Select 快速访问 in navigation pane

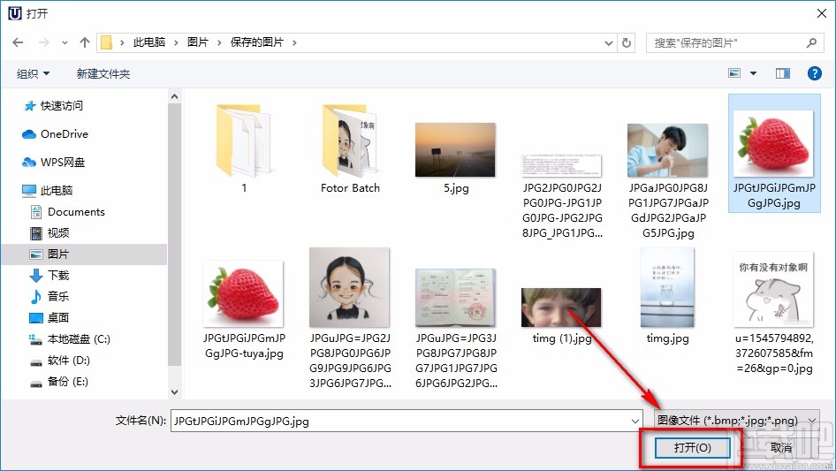coord(53,106)
